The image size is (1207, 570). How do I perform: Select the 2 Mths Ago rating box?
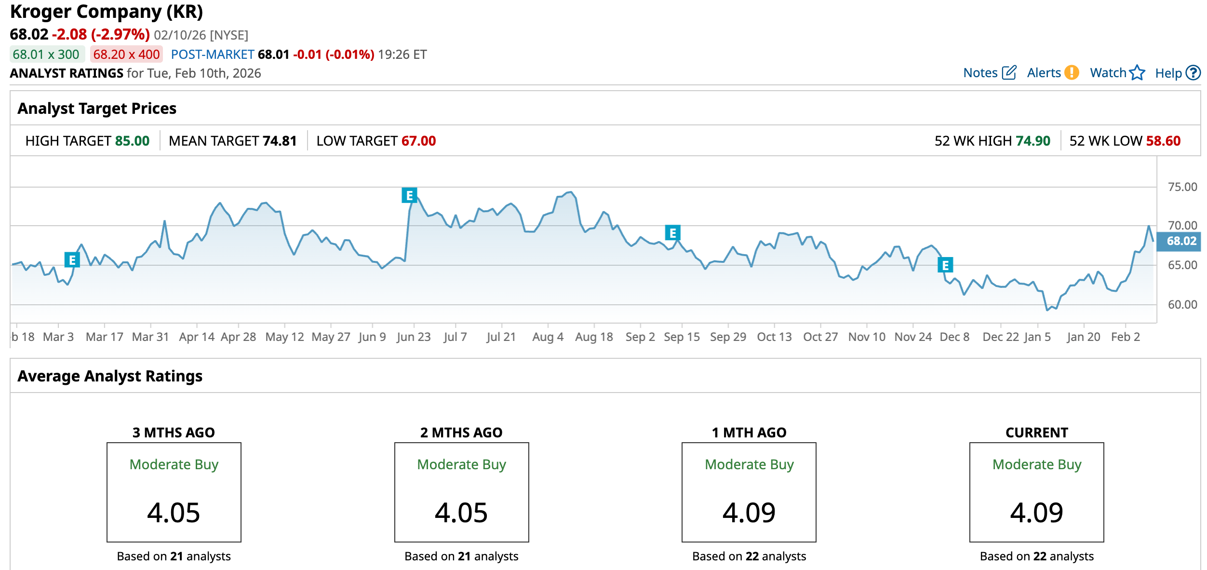pyautogui.click(x=461, y=492)
